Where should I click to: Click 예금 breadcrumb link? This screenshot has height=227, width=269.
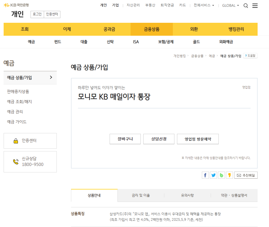(x=212, y=56)
